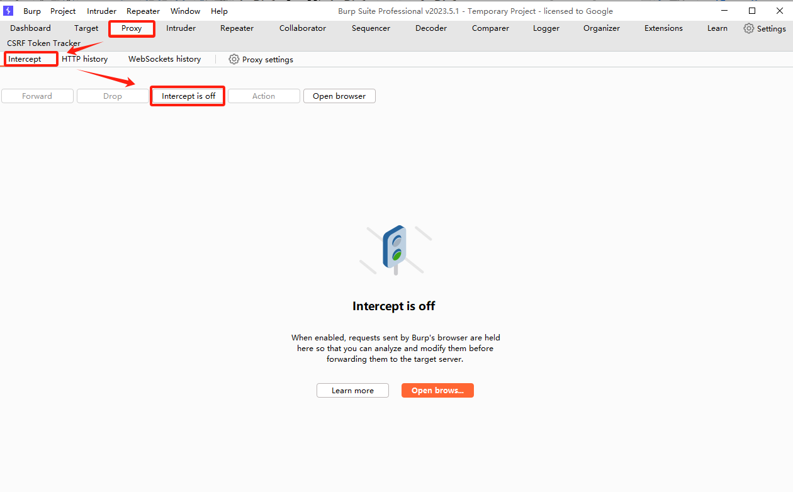Open the Repeater menu
The height and width of the screenshot is (492, 793).
coord(143,11)
